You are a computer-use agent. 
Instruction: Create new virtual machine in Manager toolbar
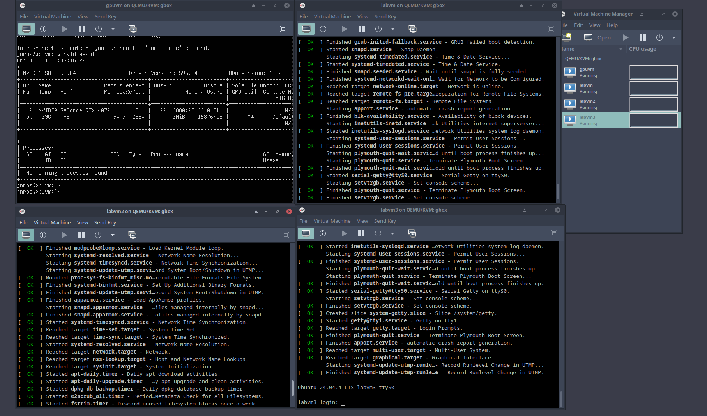pyautogui.click(x=567, y=37)
